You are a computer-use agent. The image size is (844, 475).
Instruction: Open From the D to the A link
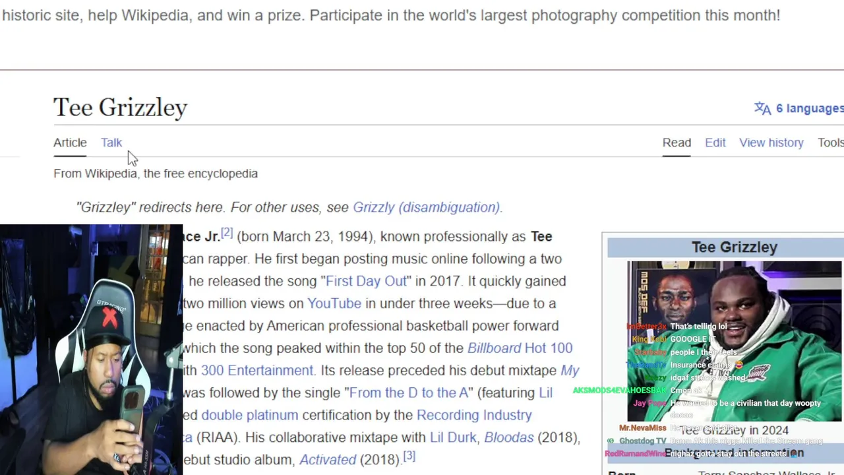coord(408,393)
